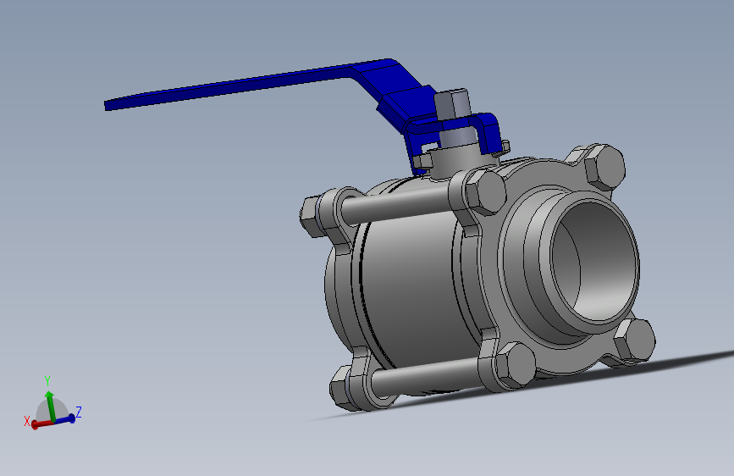Select the hex nut at the far-left end of the upper tie rod
Viewport: 734px width, 476px height.
pyautogui.click(x=312, y=215)
